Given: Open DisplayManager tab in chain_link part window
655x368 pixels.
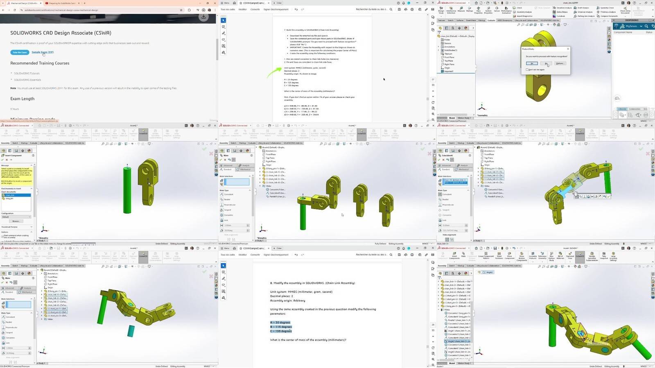Looking at the screenshot, I should (x=466, y=28).
